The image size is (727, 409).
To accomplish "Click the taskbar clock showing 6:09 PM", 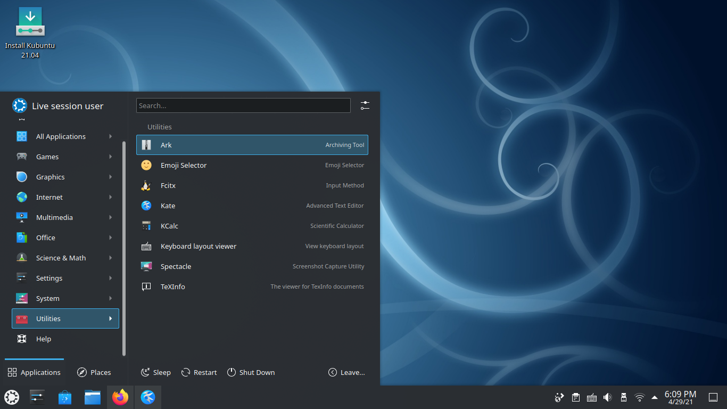I will point(680,397).
